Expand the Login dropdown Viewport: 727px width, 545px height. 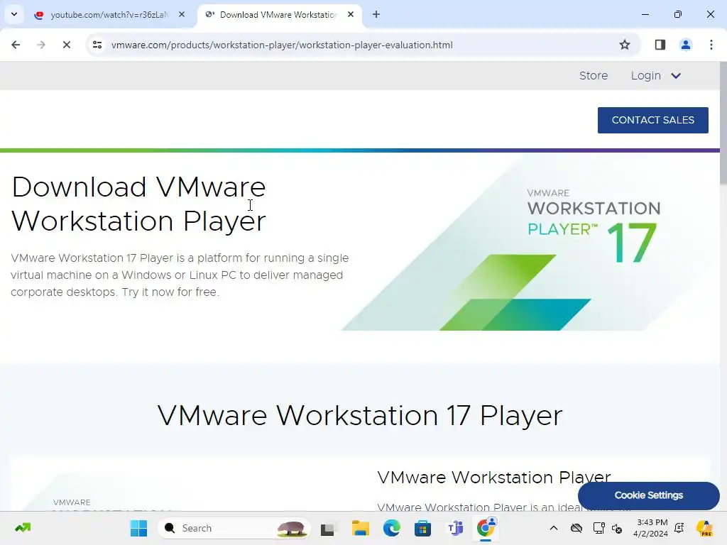[655, 75]
